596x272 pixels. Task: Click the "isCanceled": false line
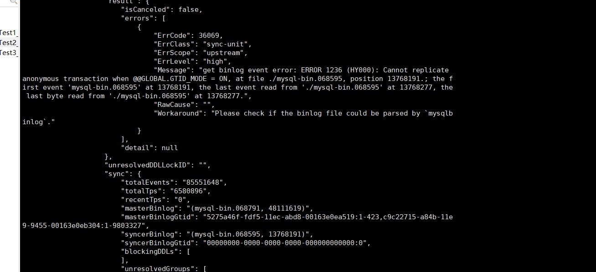coord(161,10)
